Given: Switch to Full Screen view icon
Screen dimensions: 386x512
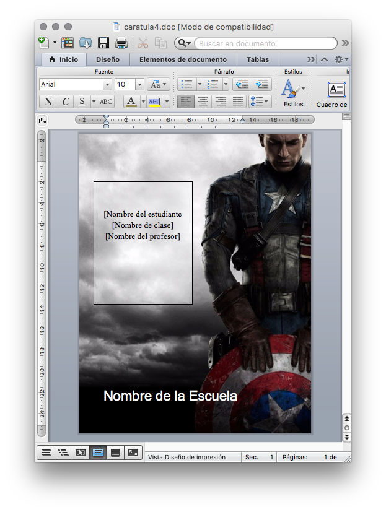Looking at the screenshot, I should point(133,453).
